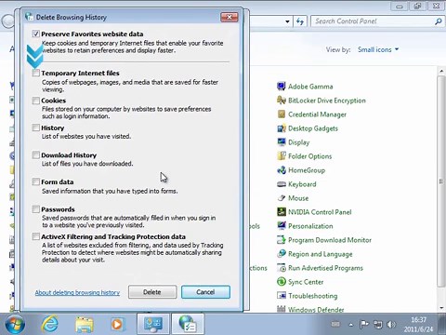Click the Troubleshooting icon
Screen dimensions: 446x335
click(282, 296)
